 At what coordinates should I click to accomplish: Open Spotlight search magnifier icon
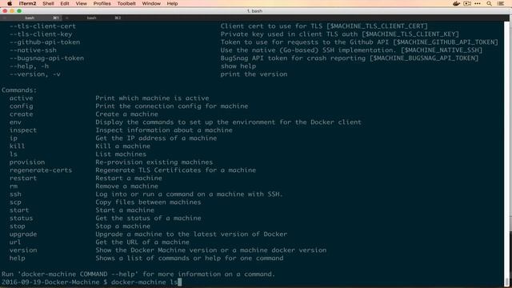(489, 3)
